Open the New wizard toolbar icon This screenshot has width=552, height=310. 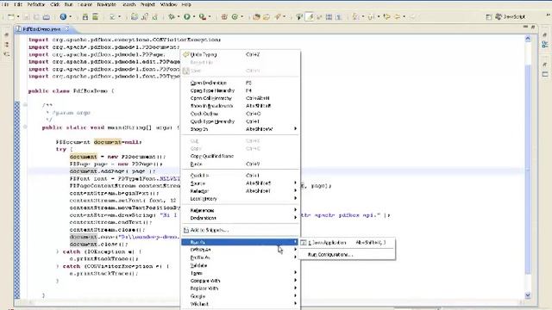pos(11,16)
